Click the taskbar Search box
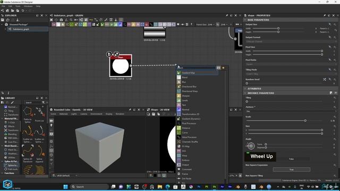This screenshot has height=191, width=340. (90, 187)
